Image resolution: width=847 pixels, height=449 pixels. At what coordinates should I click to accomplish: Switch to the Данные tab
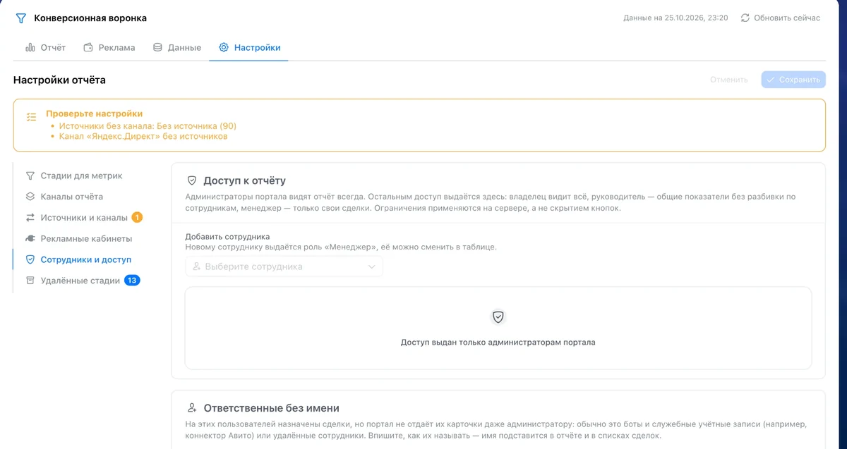(177, 48)
